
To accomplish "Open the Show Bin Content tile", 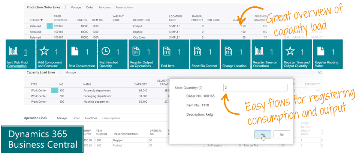I will click(205, 54).
